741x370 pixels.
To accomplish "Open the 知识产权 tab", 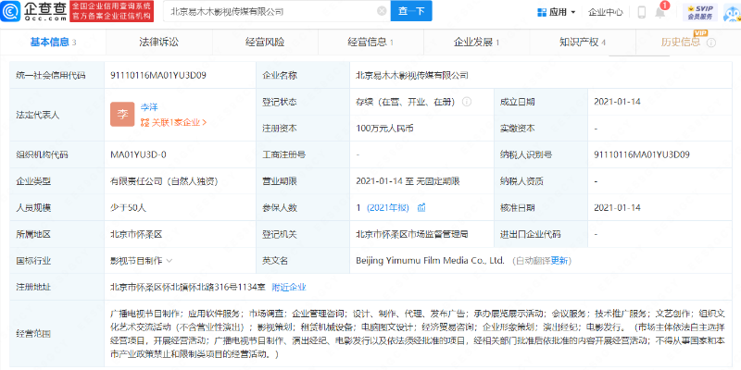I will coord(581,43).
